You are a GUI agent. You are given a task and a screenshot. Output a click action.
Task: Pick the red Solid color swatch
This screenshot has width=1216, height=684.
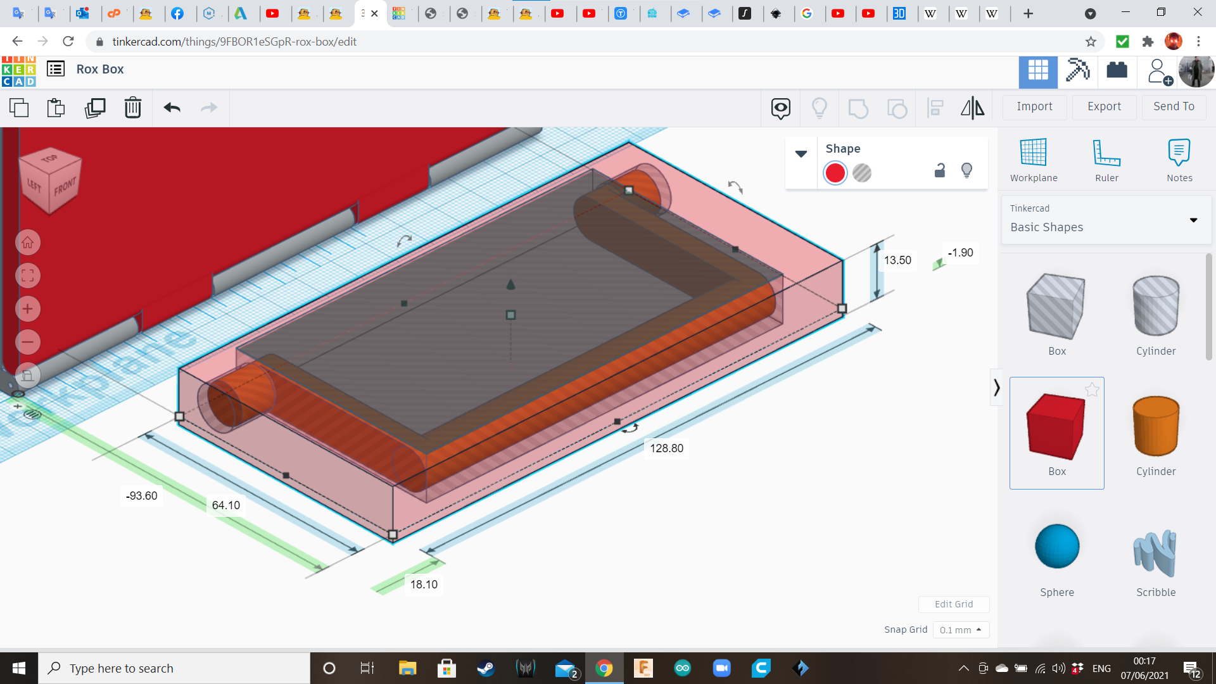pyautogui.click(x=835, y=173)
